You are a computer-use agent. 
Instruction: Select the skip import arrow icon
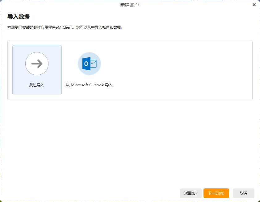tap(37, 64)
